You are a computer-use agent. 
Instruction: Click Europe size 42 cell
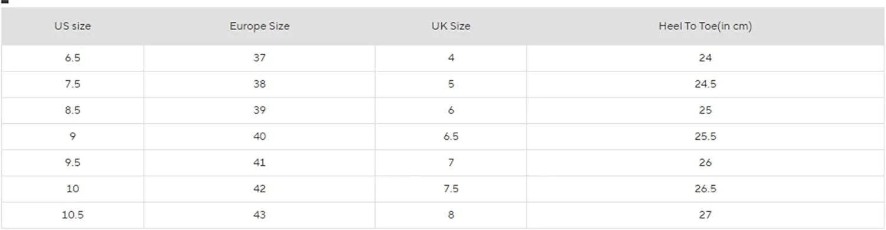[x=259, y=189]
